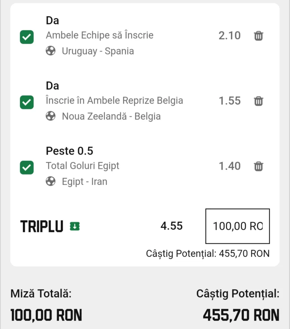This screenshot has height=329, width=290.
Task: Click soccer ball icon beside Uruguay - Spania
Action: (50, 51)
